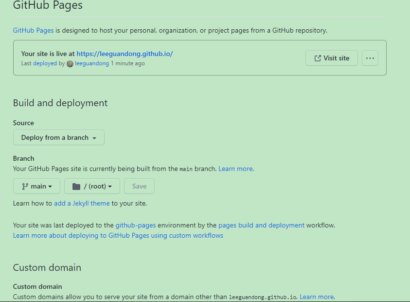
Task: Expand the Deploy from a branch dropdown
Action: coord(59,137)
